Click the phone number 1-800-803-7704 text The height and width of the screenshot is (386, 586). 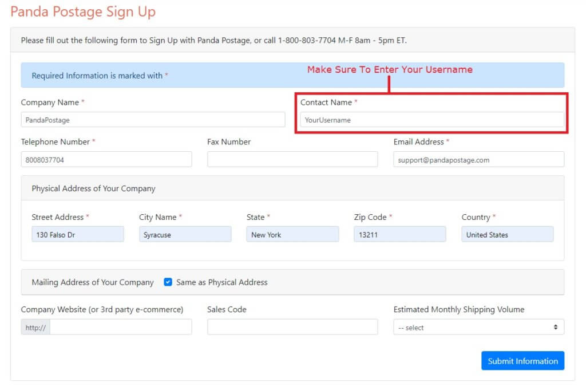coord(307,40)
